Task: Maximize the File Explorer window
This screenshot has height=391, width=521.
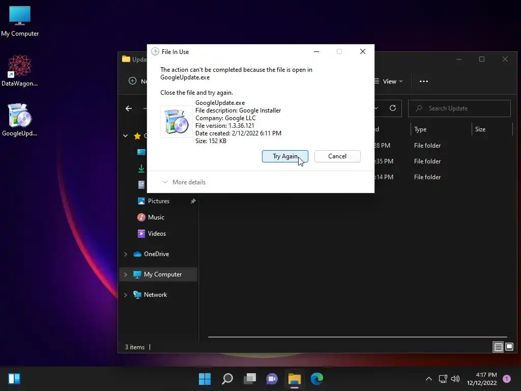Action: [482, 59]
